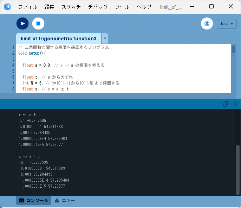Click console output '-1.00000005E-4 57.295464'
This screenshot has height=208, width=241.
pos(44,180)
